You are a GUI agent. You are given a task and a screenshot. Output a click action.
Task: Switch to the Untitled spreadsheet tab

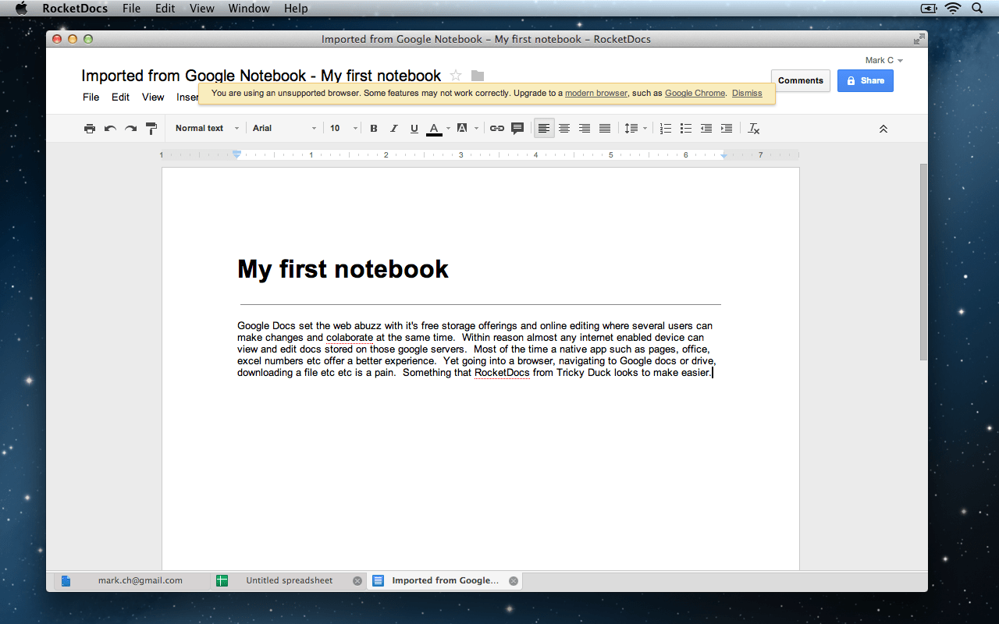coord(289,580)
